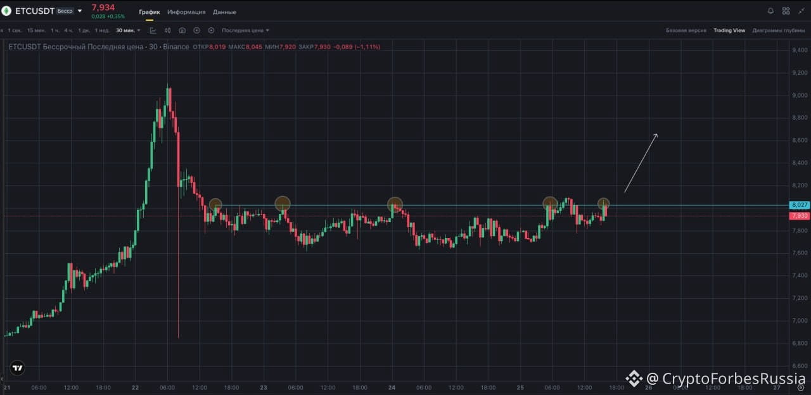Switch to the Информация tab

(x=186, y=12)
